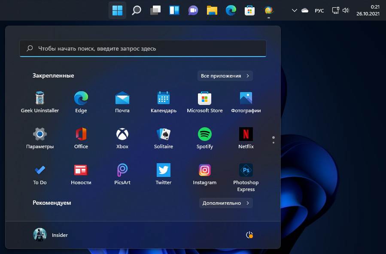Open the Почта mail app
Viewport: 386px width, 254px height.
tap(122, 102)
